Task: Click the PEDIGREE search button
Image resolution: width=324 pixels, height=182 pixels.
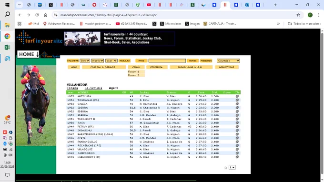Action: click(206, 61)
